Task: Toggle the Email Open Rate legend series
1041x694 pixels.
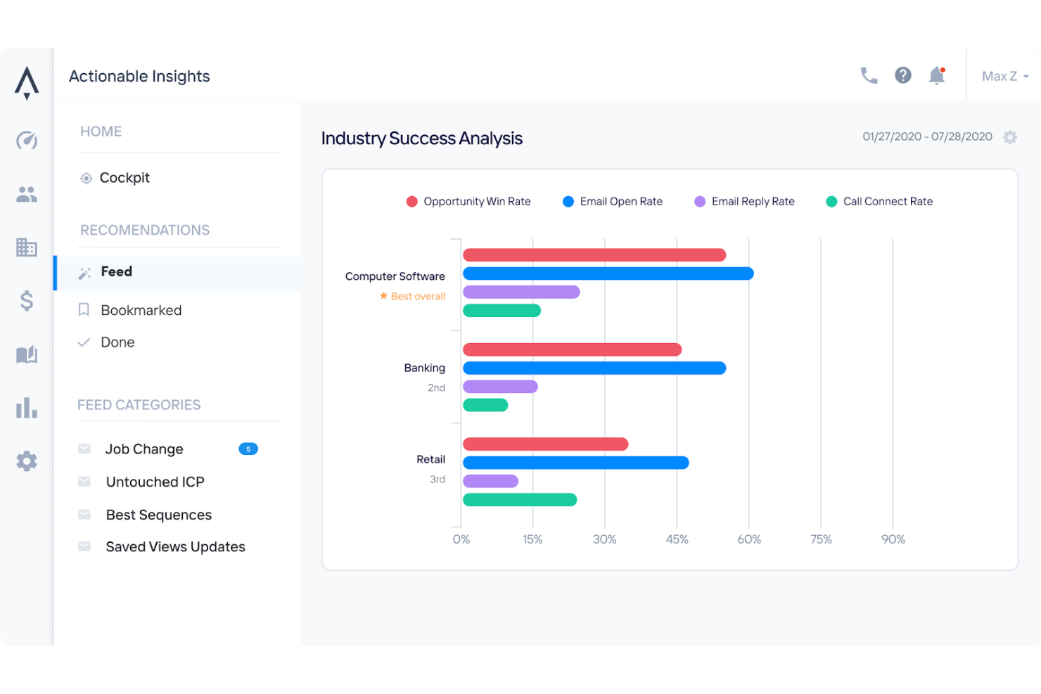Action: pos(613,202)
